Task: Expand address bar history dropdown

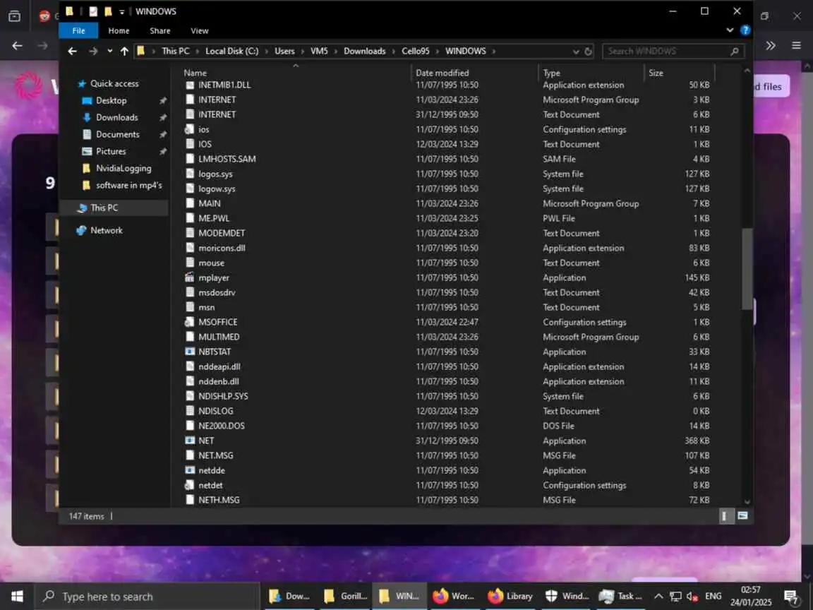Action: (576, 52)
